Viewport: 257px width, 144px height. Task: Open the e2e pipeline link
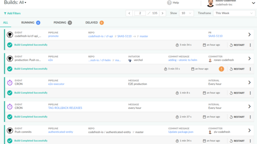(x=51, y=60)
